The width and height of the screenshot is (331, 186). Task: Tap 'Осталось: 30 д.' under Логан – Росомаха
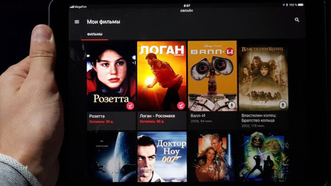pyautogui.click(x=152, y=121)
